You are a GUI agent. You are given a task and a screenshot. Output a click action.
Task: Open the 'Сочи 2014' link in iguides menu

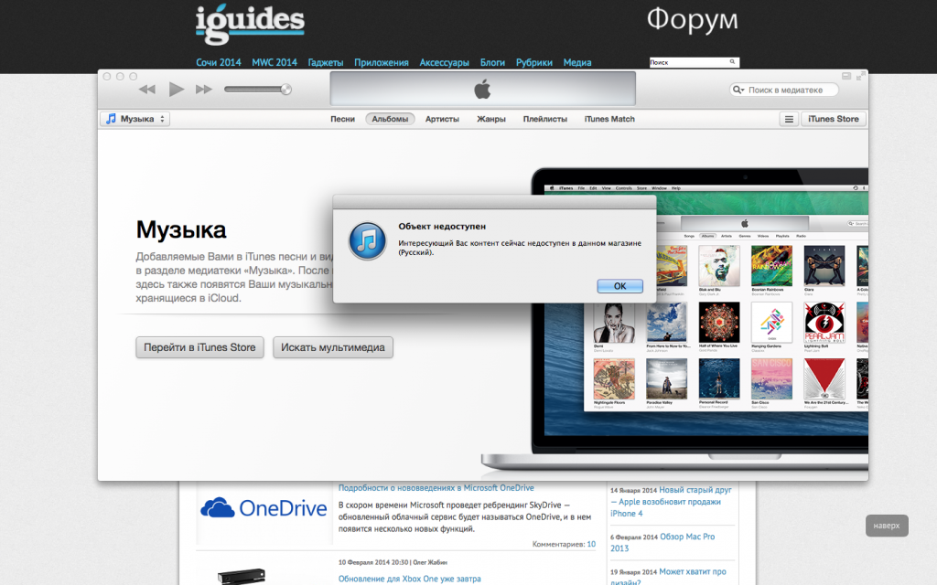coord(218,62)
